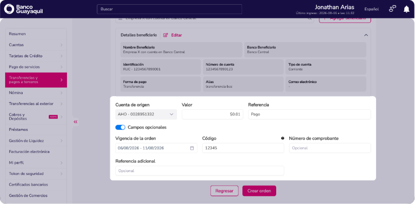
Task: Click alias transferencia bce
Action: tap(219, 86)
